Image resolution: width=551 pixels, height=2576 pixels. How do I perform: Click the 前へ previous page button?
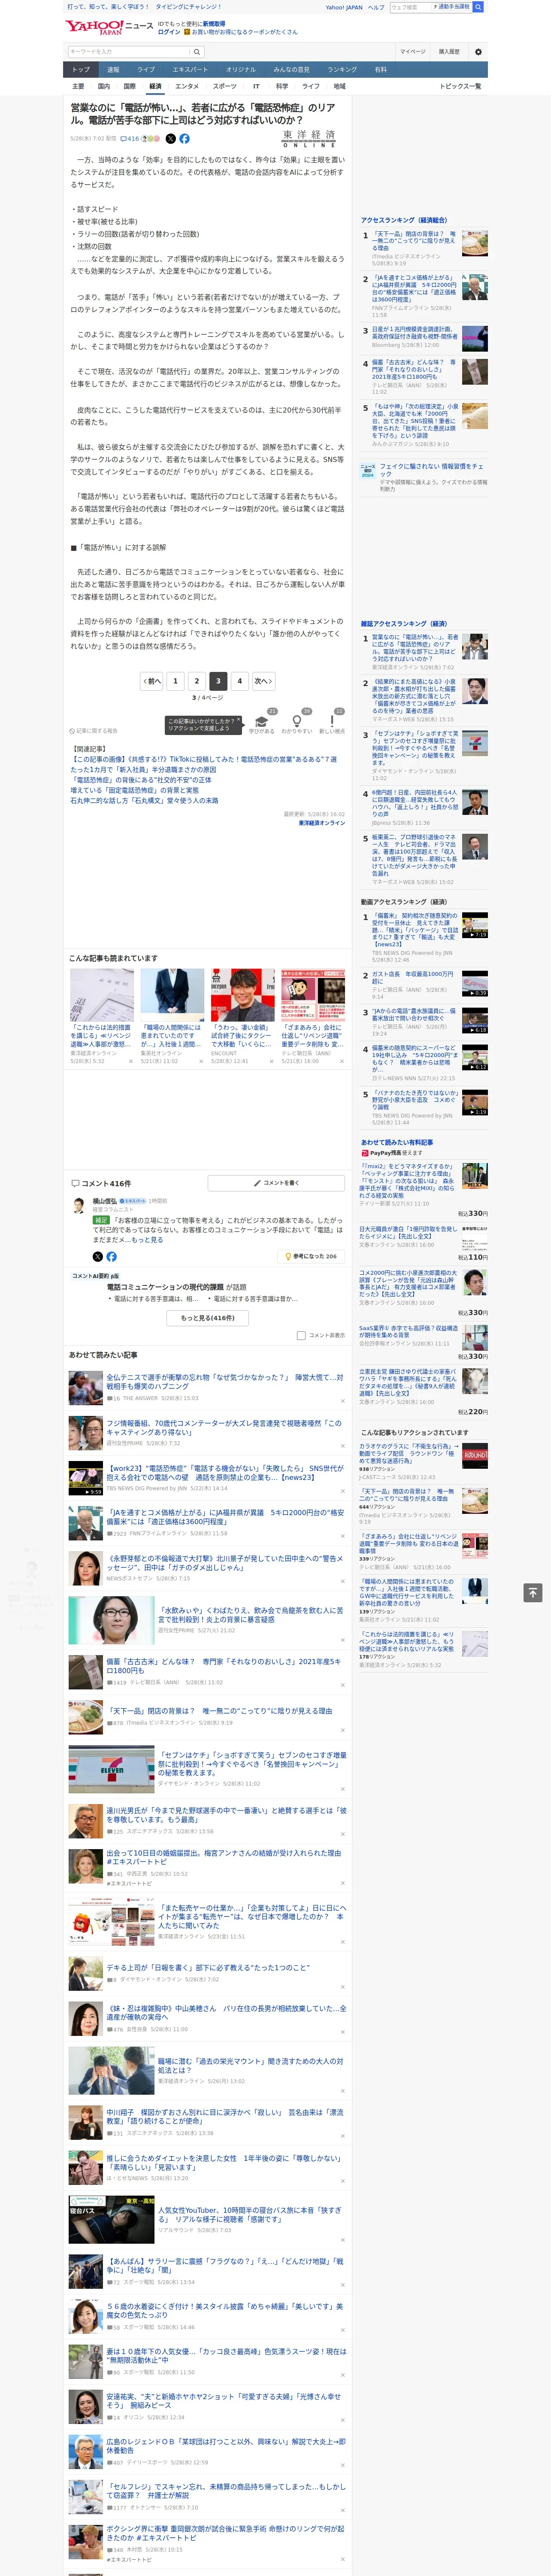click(152, 681)
